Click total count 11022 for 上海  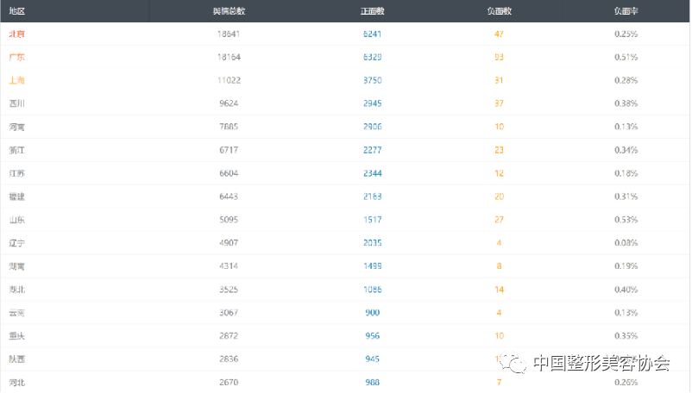click(x=229, y=80)
